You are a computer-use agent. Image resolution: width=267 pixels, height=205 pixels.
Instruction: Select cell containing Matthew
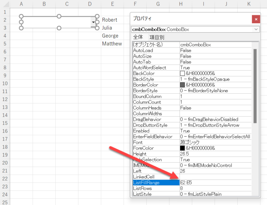[112, 44]
